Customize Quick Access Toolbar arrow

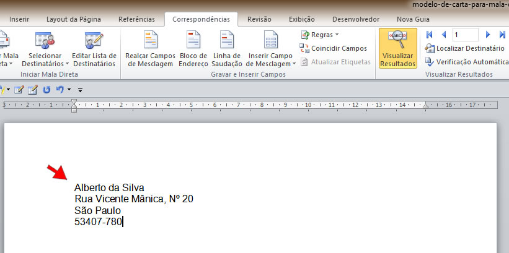pos(80,90)
